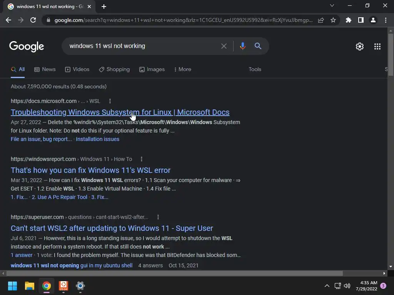Reload the current page

tap(33, 20)
